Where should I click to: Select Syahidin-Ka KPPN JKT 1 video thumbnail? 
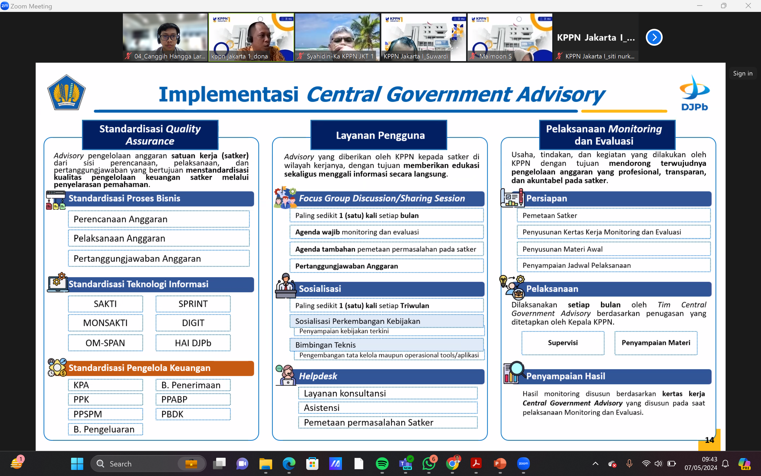(337, 37)
